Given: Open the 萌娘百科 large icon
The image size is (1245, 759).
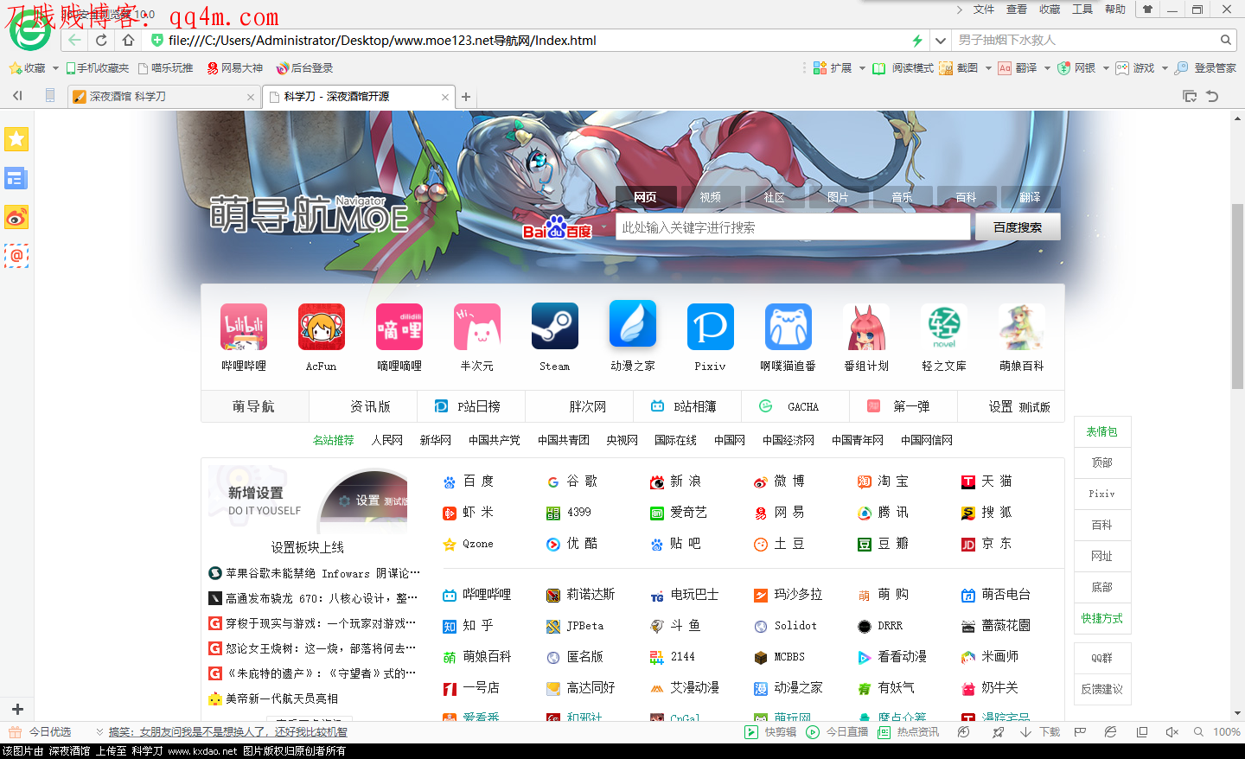Looking at the screenshot, I should coord(1022,327).
